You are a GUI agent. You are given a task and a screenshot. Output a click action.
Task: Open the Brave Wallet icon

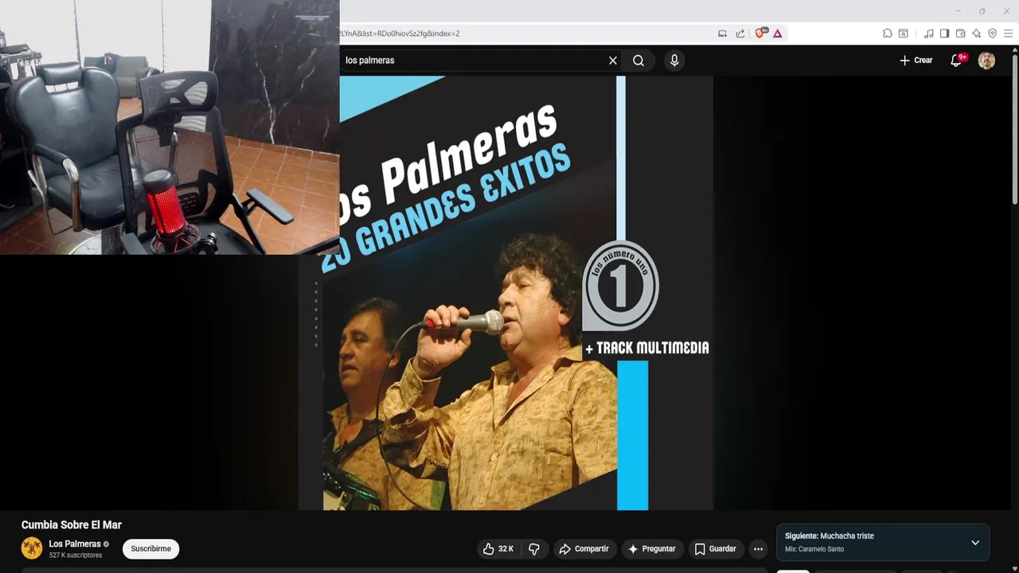pyautogui.click(x=961, y=33)
